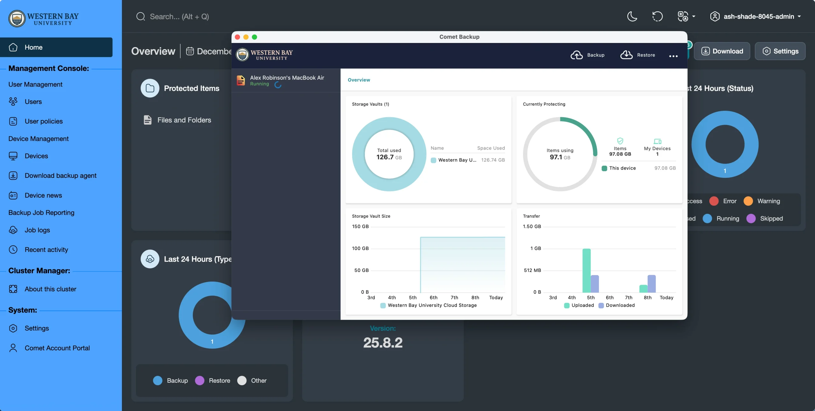This screenshot has height=411, width=815.
Task: Click the 126.74 GB space used value
Action: (x=493, y=160)
